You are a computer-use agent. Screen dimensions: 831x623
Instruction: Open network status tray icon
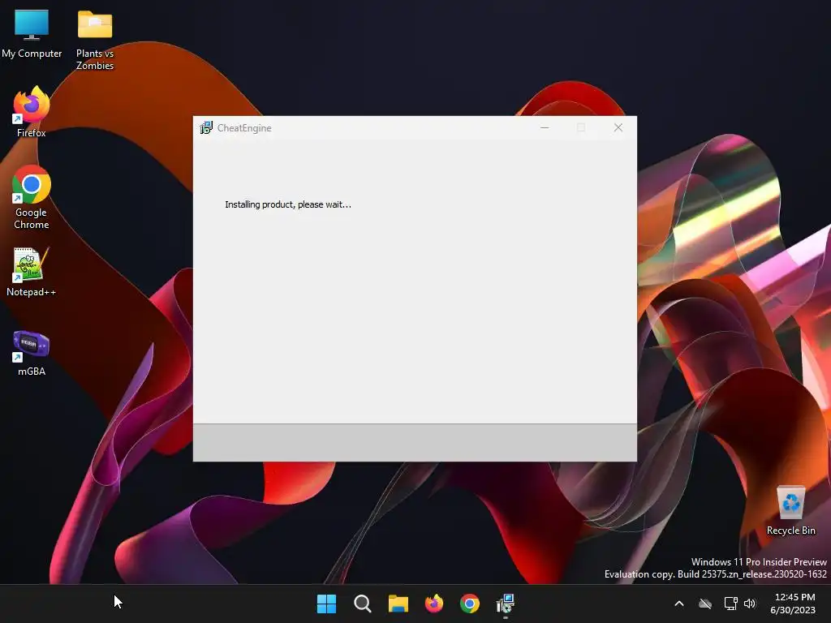(x=730, y=604)
